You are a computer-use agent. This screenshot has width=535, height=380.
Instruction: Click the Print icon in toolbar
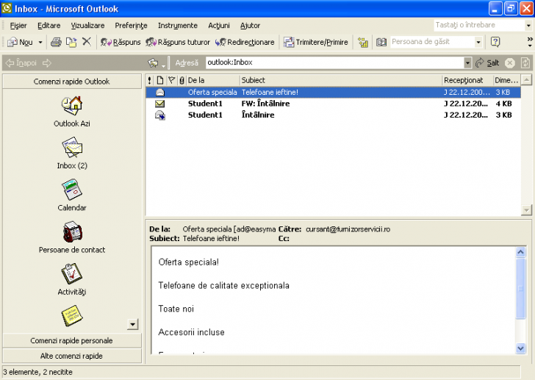click(x=57, y=42)
